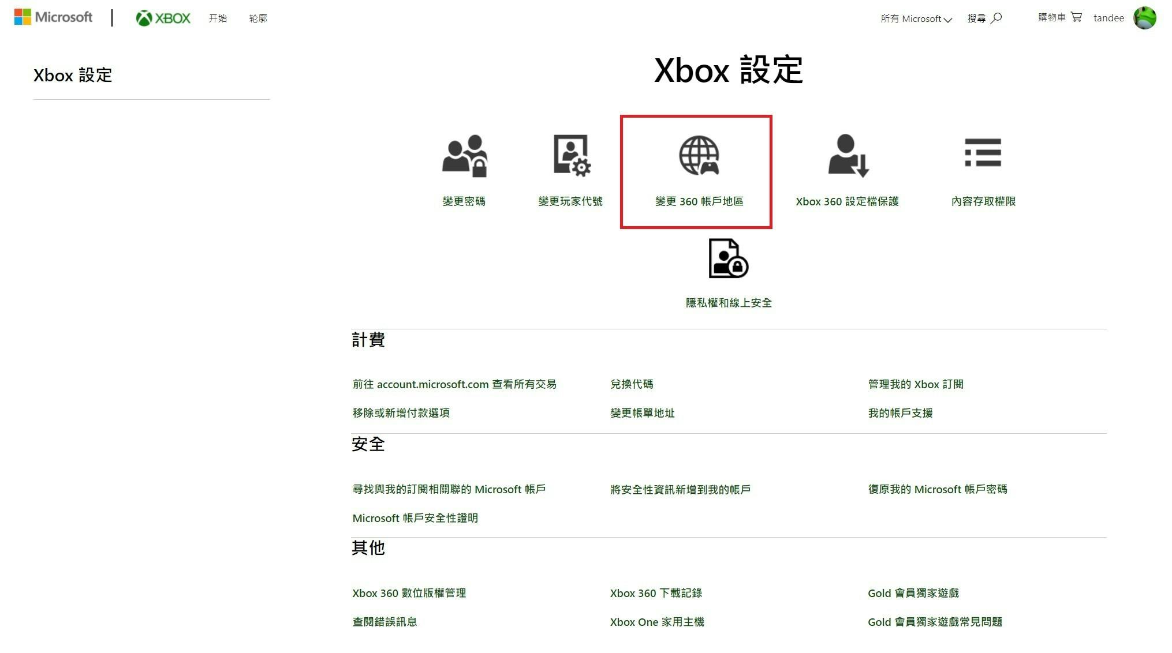This screenshot has width=1172, height=653.
Task: Click the Xbox 360 設定檔保護 text link
Action: 847,201
